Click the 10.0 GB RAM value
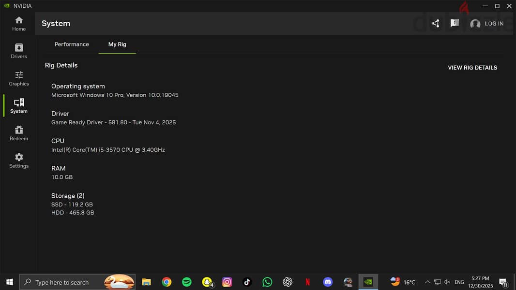 point(62,177)
